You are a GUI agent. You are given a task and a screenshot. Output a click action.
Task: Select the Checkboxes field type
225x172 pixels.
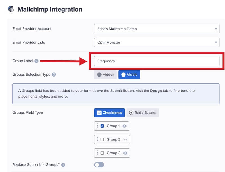109,113
